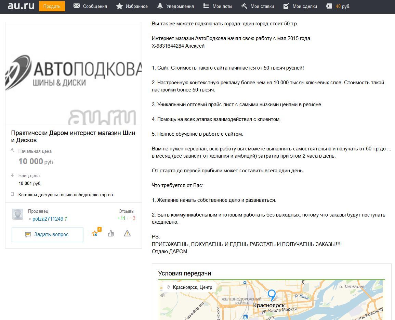The height and width of the screenshot is (320, 395).
Task: Click the Уведомления bell icon
Action: pos(160,6)
